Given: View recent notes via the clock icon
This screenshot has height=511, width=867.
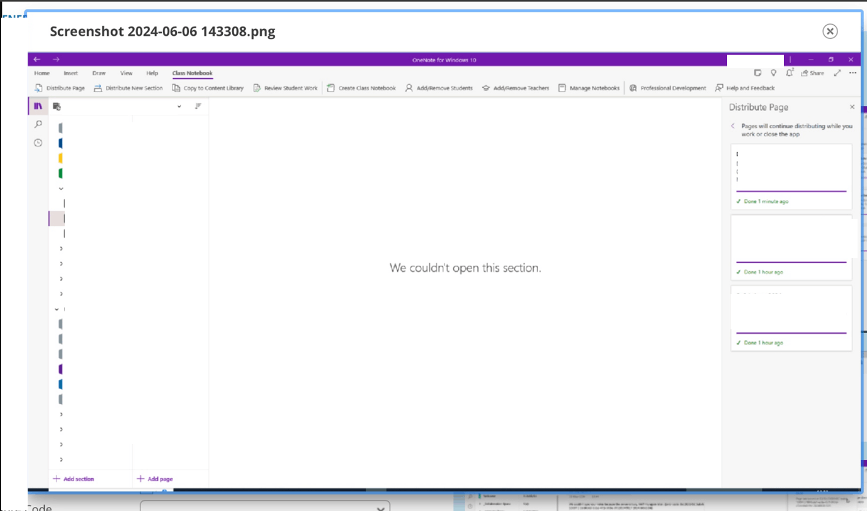Looking at the screenshot, I should click(38, 142).
